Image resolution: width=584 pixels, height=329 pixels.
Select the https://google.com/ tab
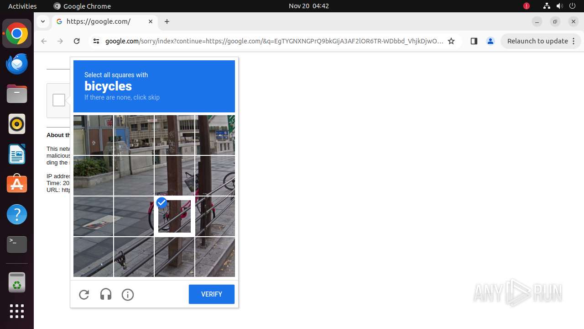tap(105, 21)
